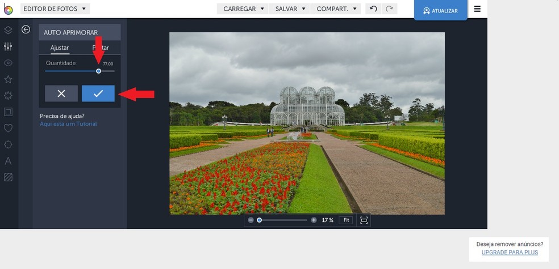Click the Fit zoom button
Screen dimensions: 559x269
(x=346, y=220)
